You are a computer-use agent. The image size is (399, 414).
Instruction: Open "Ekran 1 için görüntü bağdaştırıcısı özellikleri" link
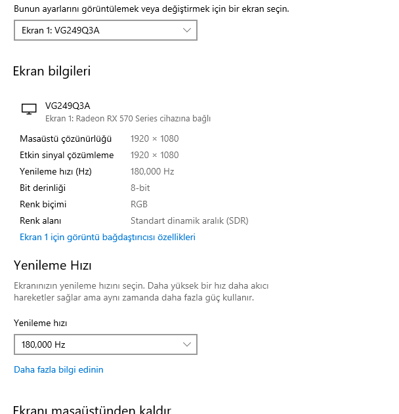(108, 237)
